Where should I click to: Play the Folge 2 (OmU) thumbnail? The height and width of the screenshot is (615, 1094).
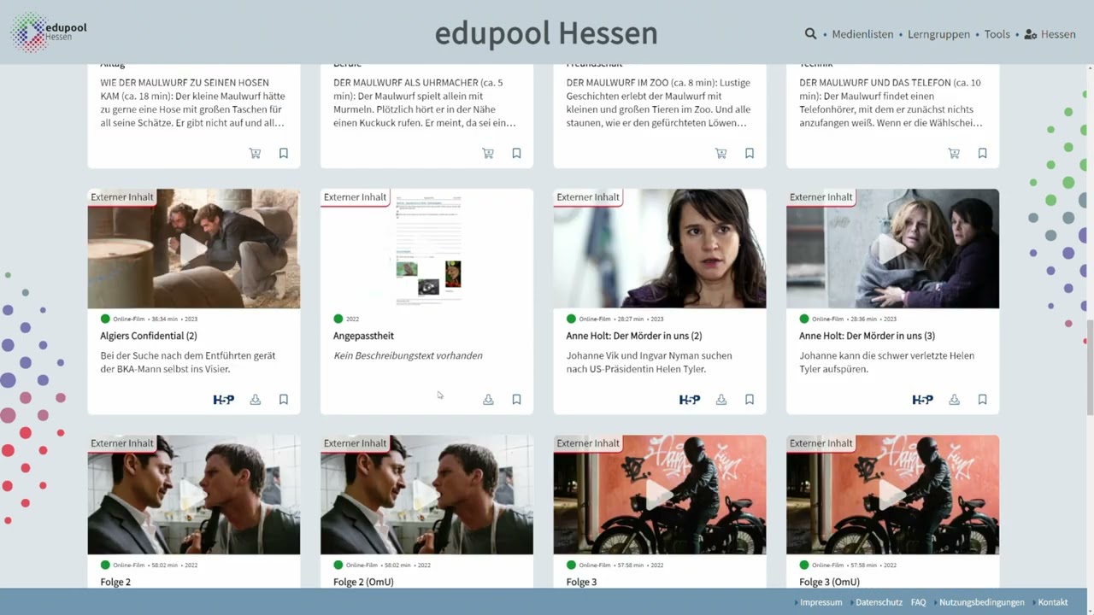point(426,495)
